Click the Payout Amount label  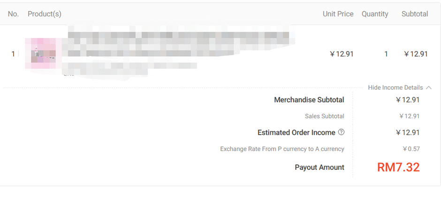pos(319,167)
